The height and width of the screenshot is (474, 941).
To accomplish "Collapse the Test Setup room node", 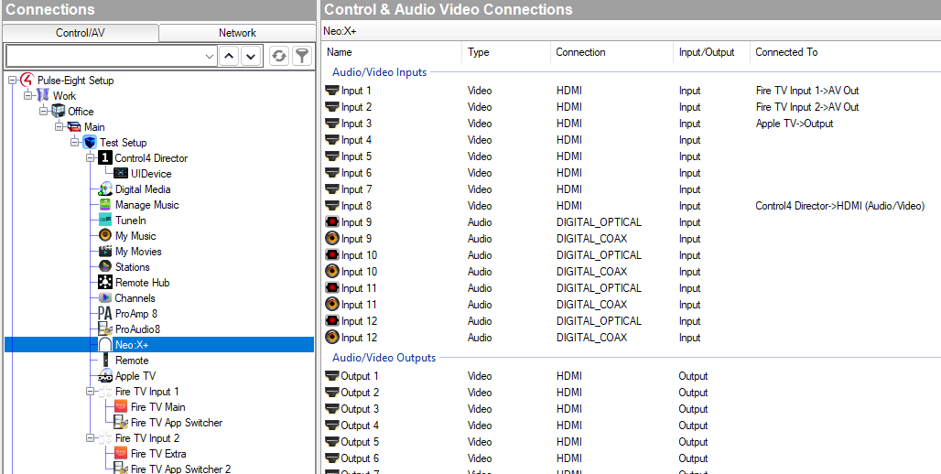I will tap(74, 142).
